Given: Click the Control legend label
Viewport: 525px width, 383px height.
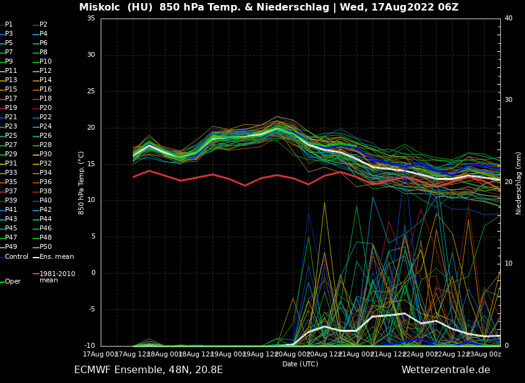Looking at the screenshot, I should click(17, 257).
